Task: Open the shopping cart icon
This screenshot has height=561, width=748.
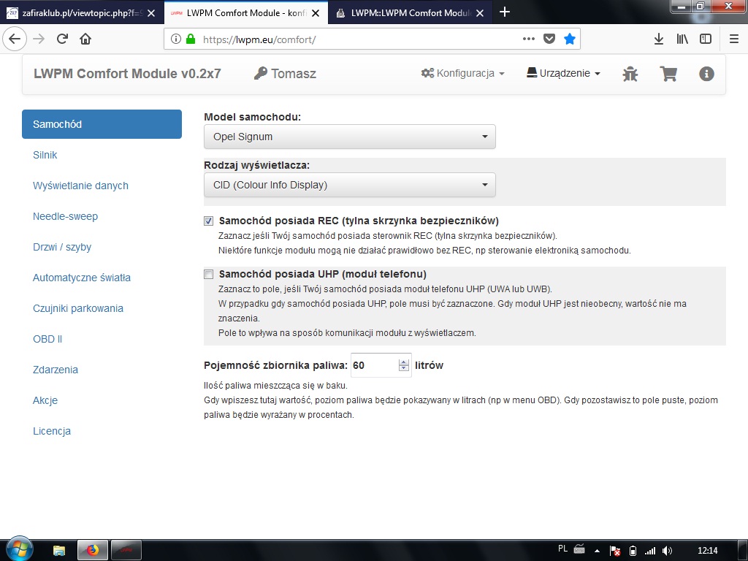Action: [x=668, y=74]
